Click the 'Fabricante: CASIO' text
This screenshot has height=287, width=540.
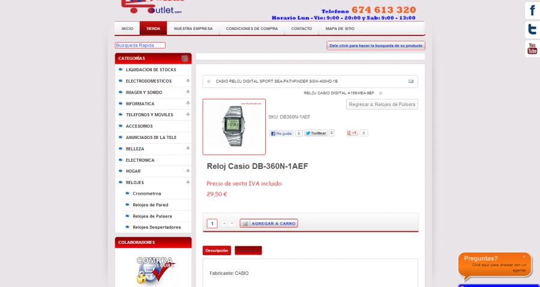pos(229,273)
